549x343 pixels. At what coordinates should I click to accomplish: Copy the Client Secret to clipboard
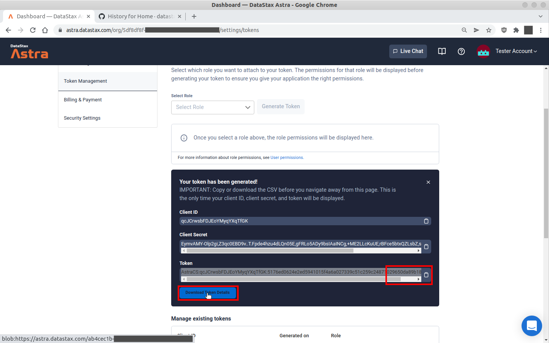[426, 247]
